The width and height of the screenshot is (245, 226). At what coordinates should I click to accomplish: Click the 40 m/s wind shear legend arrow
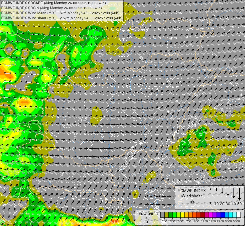(x=234, y=193)
